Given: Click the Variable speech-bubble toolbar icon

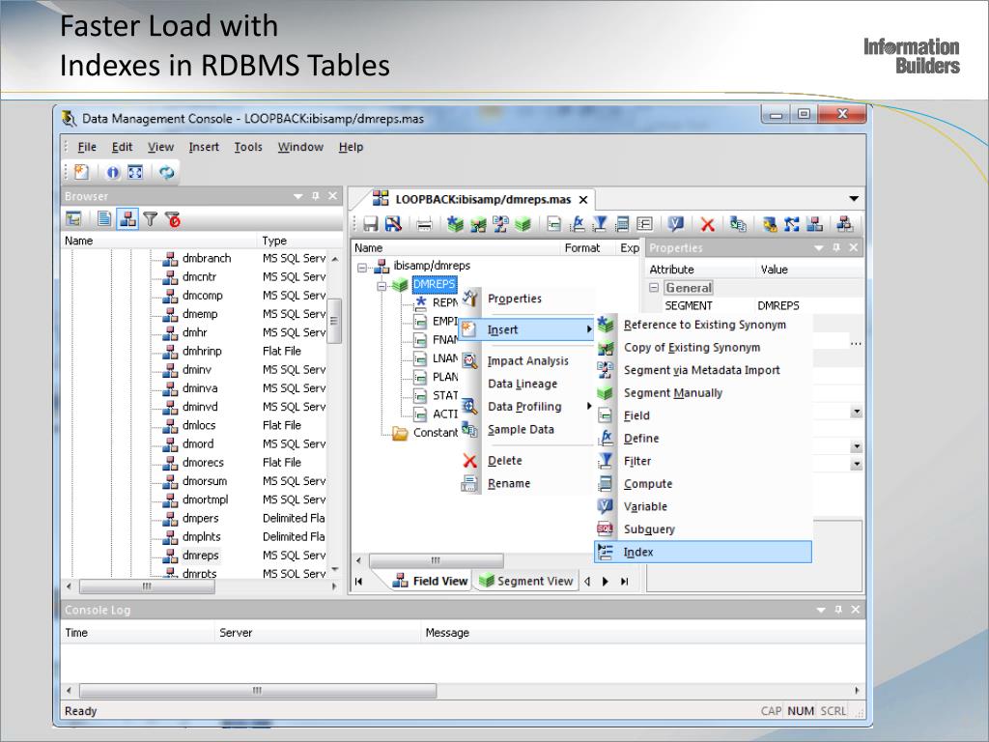Looking at the screenshot, I should 675,224.
